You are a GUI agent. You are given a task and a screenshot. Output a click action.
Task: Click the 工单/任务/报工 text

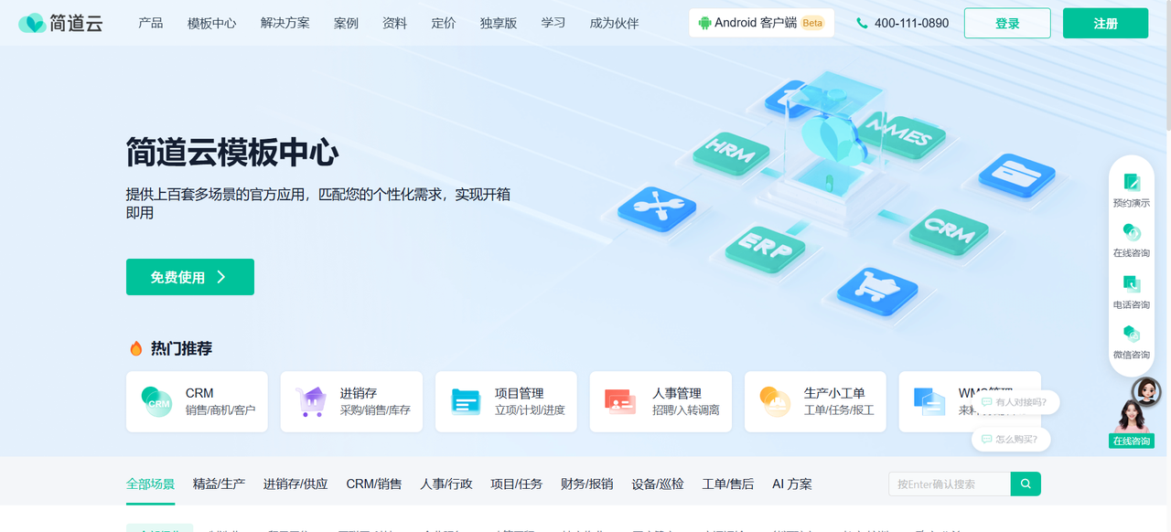839,410
